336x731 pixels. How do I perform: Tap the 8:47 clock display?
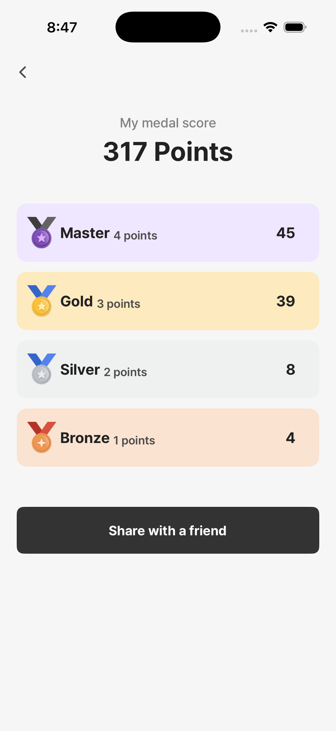pos(61,27)
